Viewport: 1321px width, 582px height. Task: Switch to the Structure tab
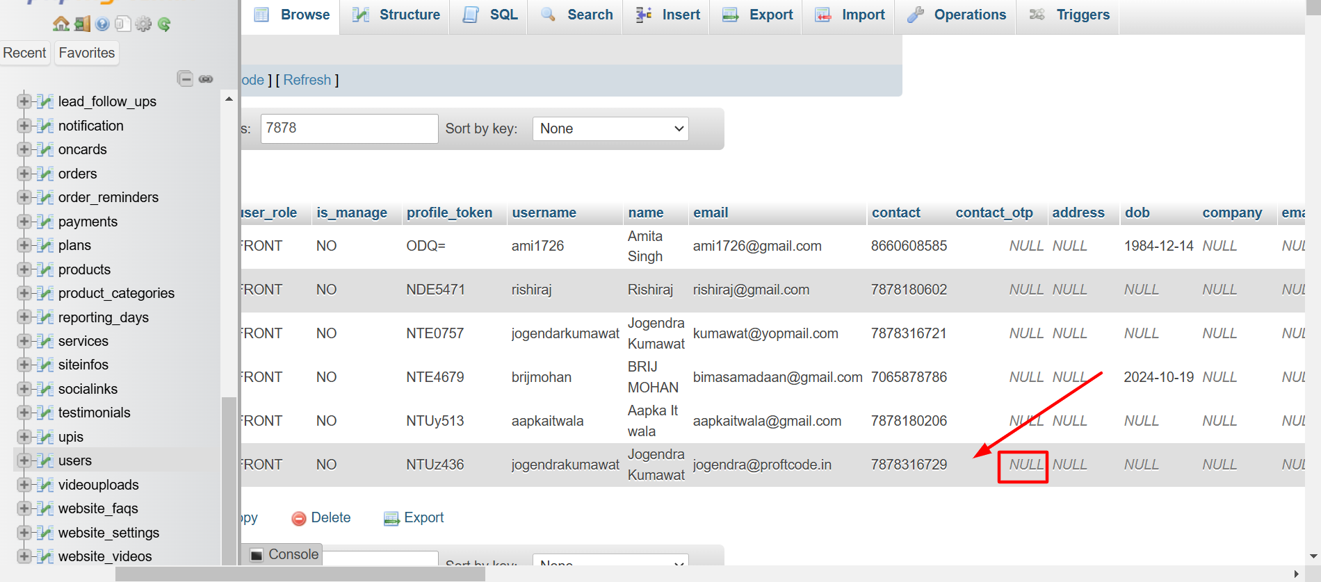(396, 15)
